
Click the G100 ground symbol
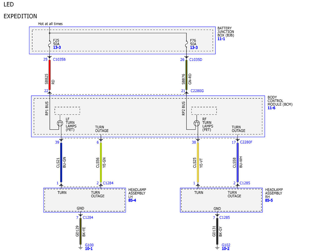click(x=80, y=247)
